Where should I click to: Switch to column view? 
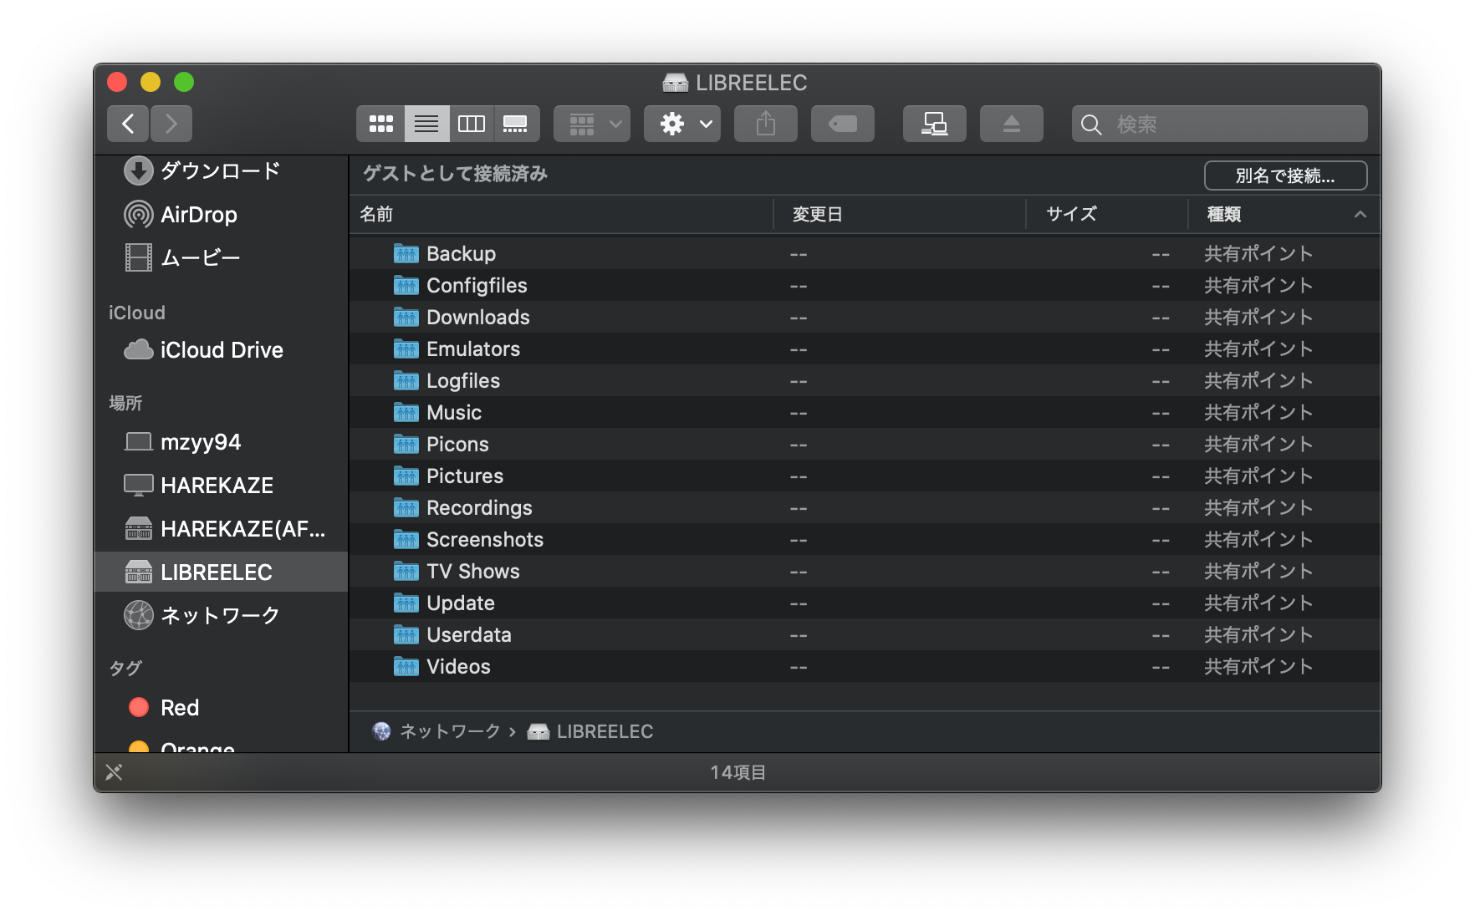pos(472,124)
